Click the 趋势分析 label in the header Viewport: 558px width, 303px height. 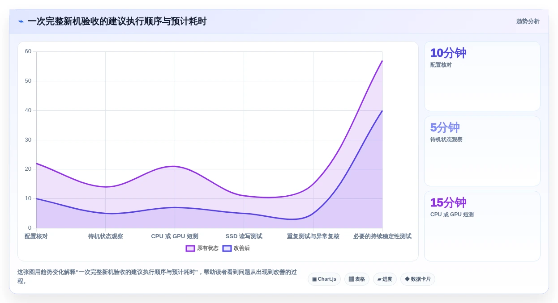(528, 21)
